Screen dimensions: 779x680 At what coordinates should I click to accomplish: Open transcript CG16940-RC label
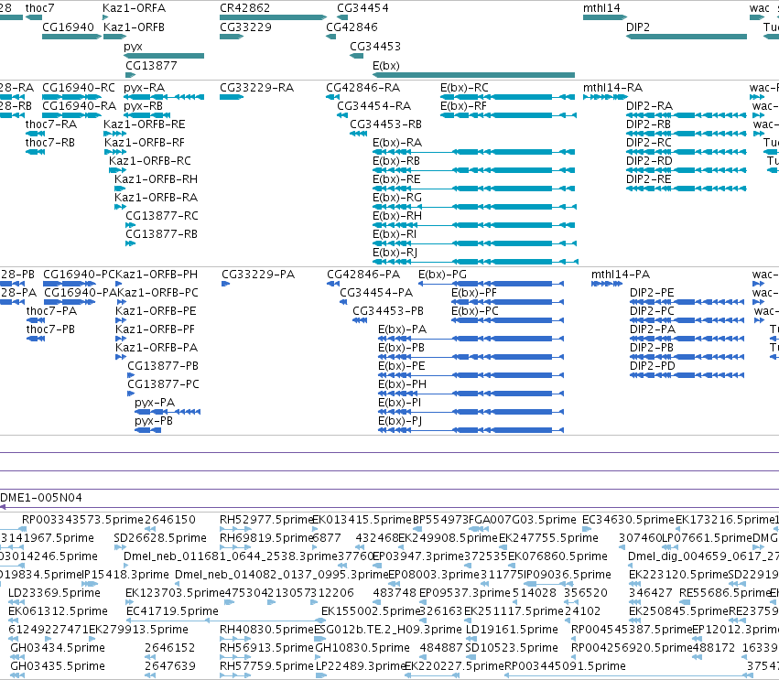tap(79, 88)
